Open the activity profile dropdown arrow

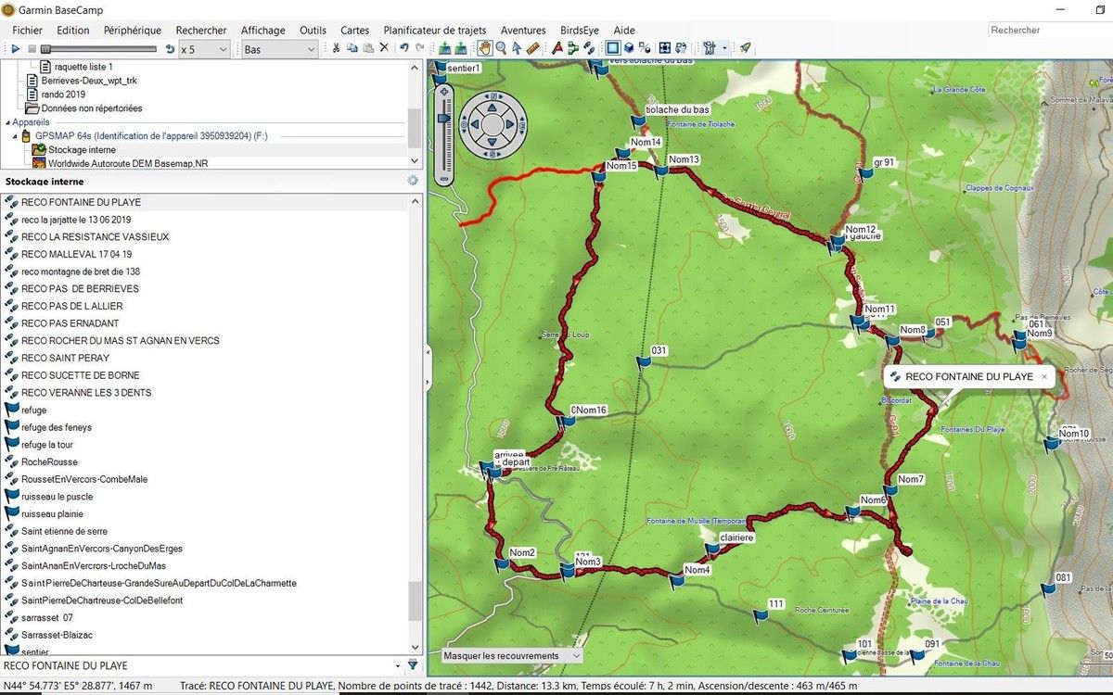(x=724, y=49)
